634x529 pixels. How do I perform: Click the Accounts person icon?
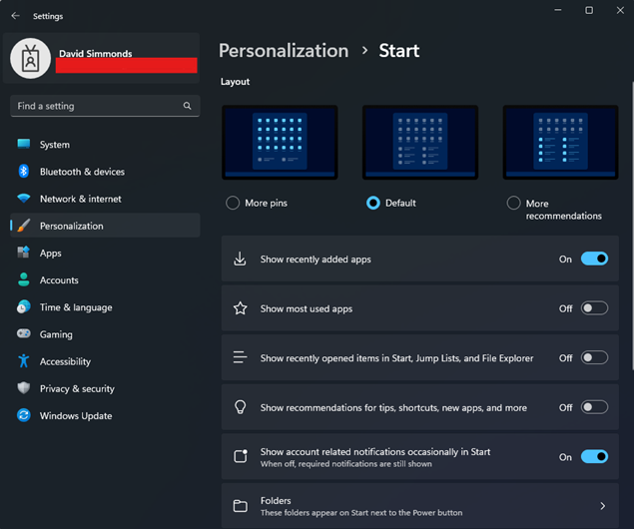point(23,279)
